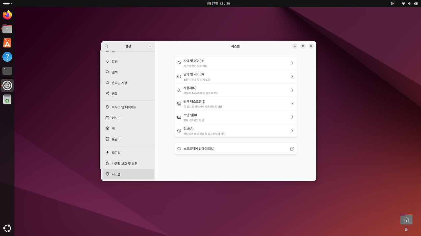
Task: Click external link icon on 소프트웨어 업데이트
Action: click(292, 149)
